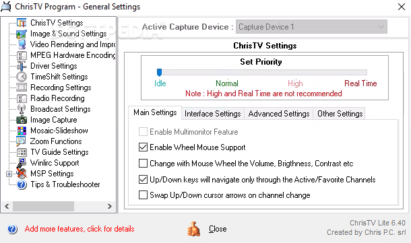411x243 pixels.
Task: Click the Mosaic-Slideshow colored grid icon
Action: tap(22, 131)
